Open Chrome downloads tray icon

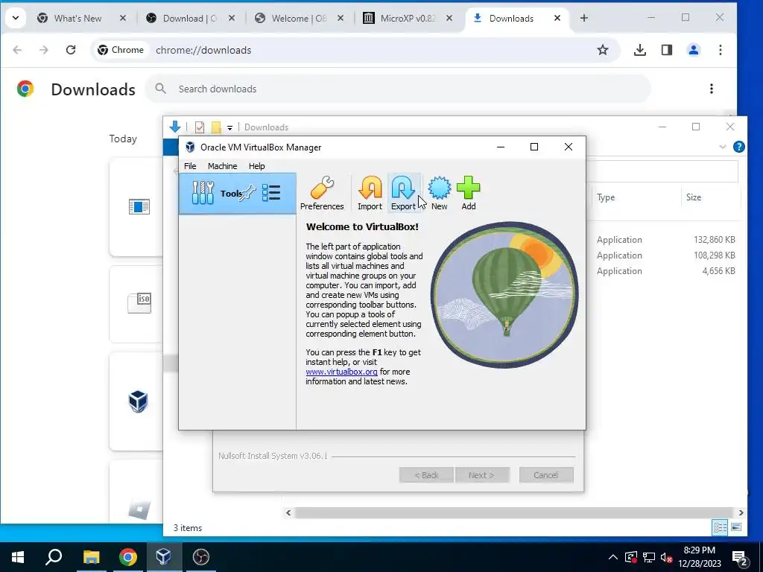pyautogui.click(x=640, y=50)
